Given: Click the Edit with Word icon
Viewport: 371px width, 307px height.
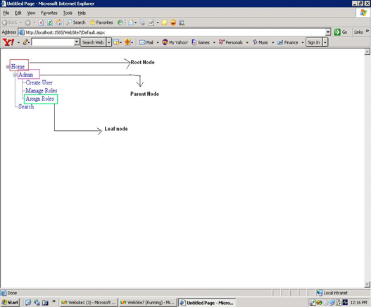Looking at the screenshot, I should (x=151, y=23).
